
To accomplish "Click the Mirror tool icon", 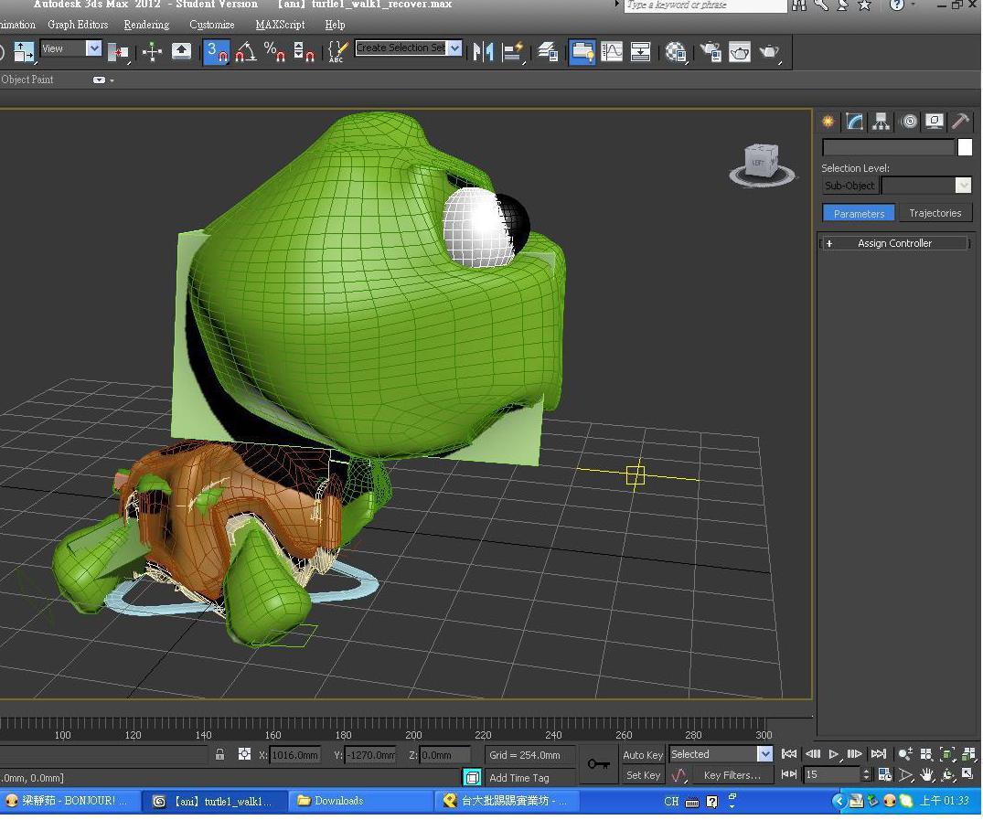I will (x=484, y=51).
